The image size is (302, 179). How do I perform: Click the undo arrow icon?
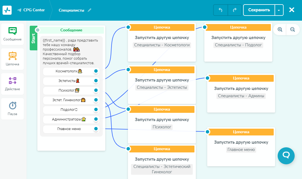220,10
